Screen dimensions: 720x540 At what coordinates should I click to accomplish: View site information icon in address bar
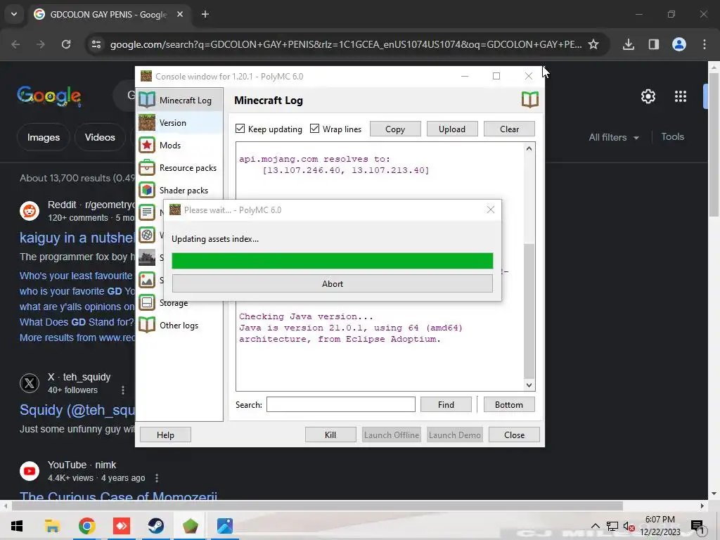pos(96,44)
